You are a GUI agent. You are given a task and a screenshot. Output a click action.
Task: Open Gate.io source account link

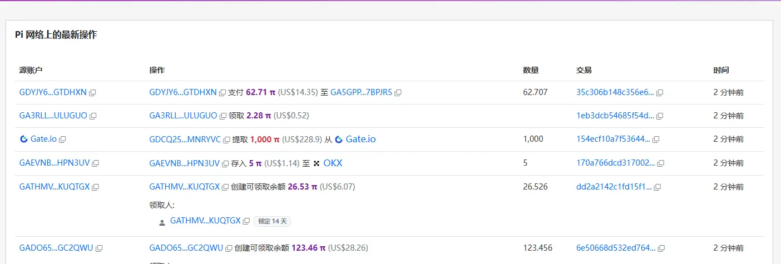pos(43,139)
